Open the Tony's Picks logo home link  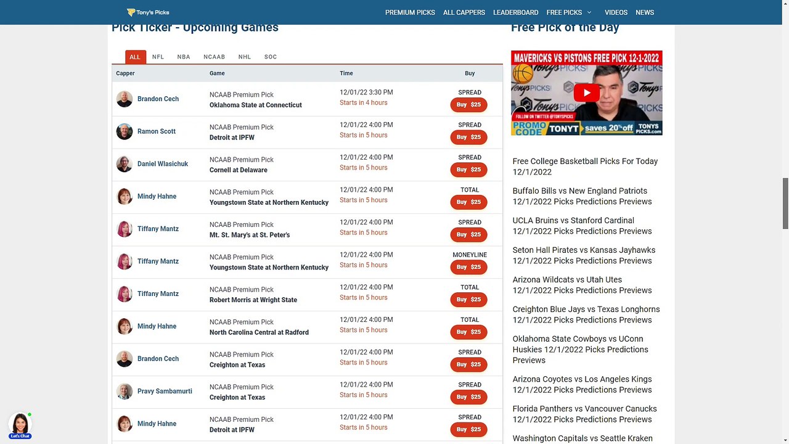tap(148, 12)
